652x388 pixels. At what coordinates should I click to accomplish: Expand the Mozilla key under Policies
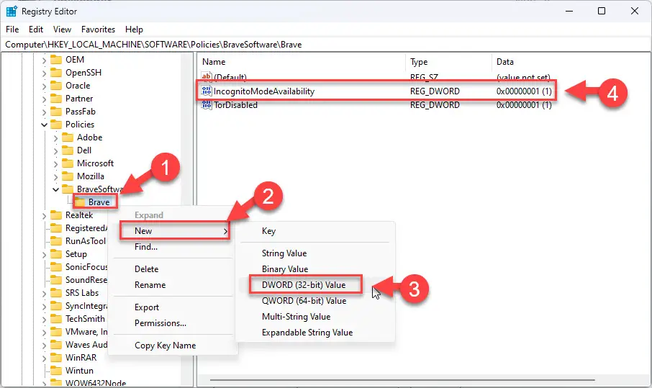[55, 177]
